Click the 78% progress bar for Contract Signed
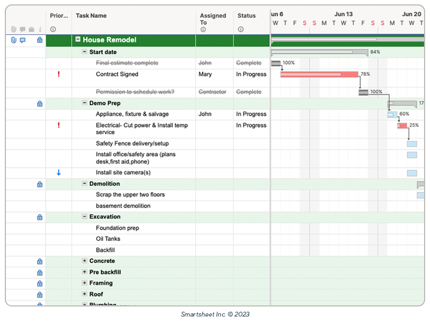 coord(319,74)
